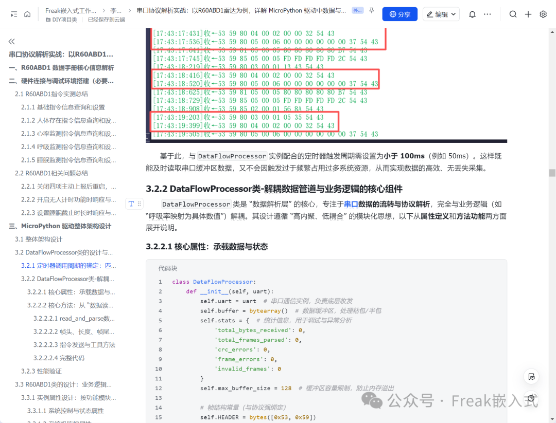
Task: Click the vertical scrollbar thumb
Action: (x=552, y=173)
